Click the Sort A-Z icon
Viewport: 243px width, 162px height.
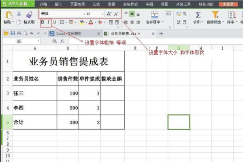point(232,15)
